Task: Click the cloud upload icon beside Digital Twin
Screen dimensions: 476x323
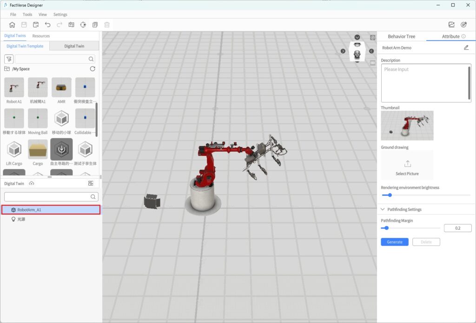Action: point(31,183)
